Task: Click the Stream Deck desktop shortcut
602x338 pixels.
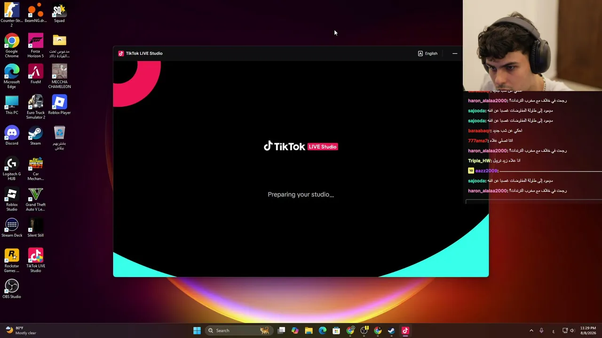Action: tap(12, 227)
